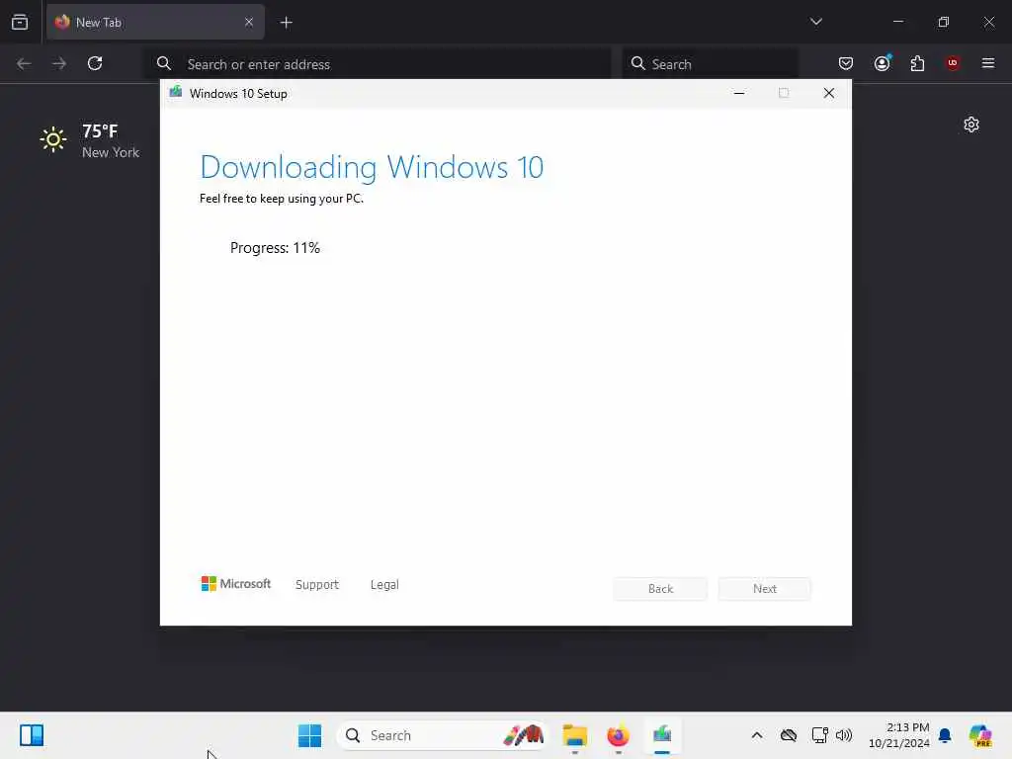Go forward with the Firefox forward arrow
This screenshot has height=759, width=1012.
(x=59, y=63)
